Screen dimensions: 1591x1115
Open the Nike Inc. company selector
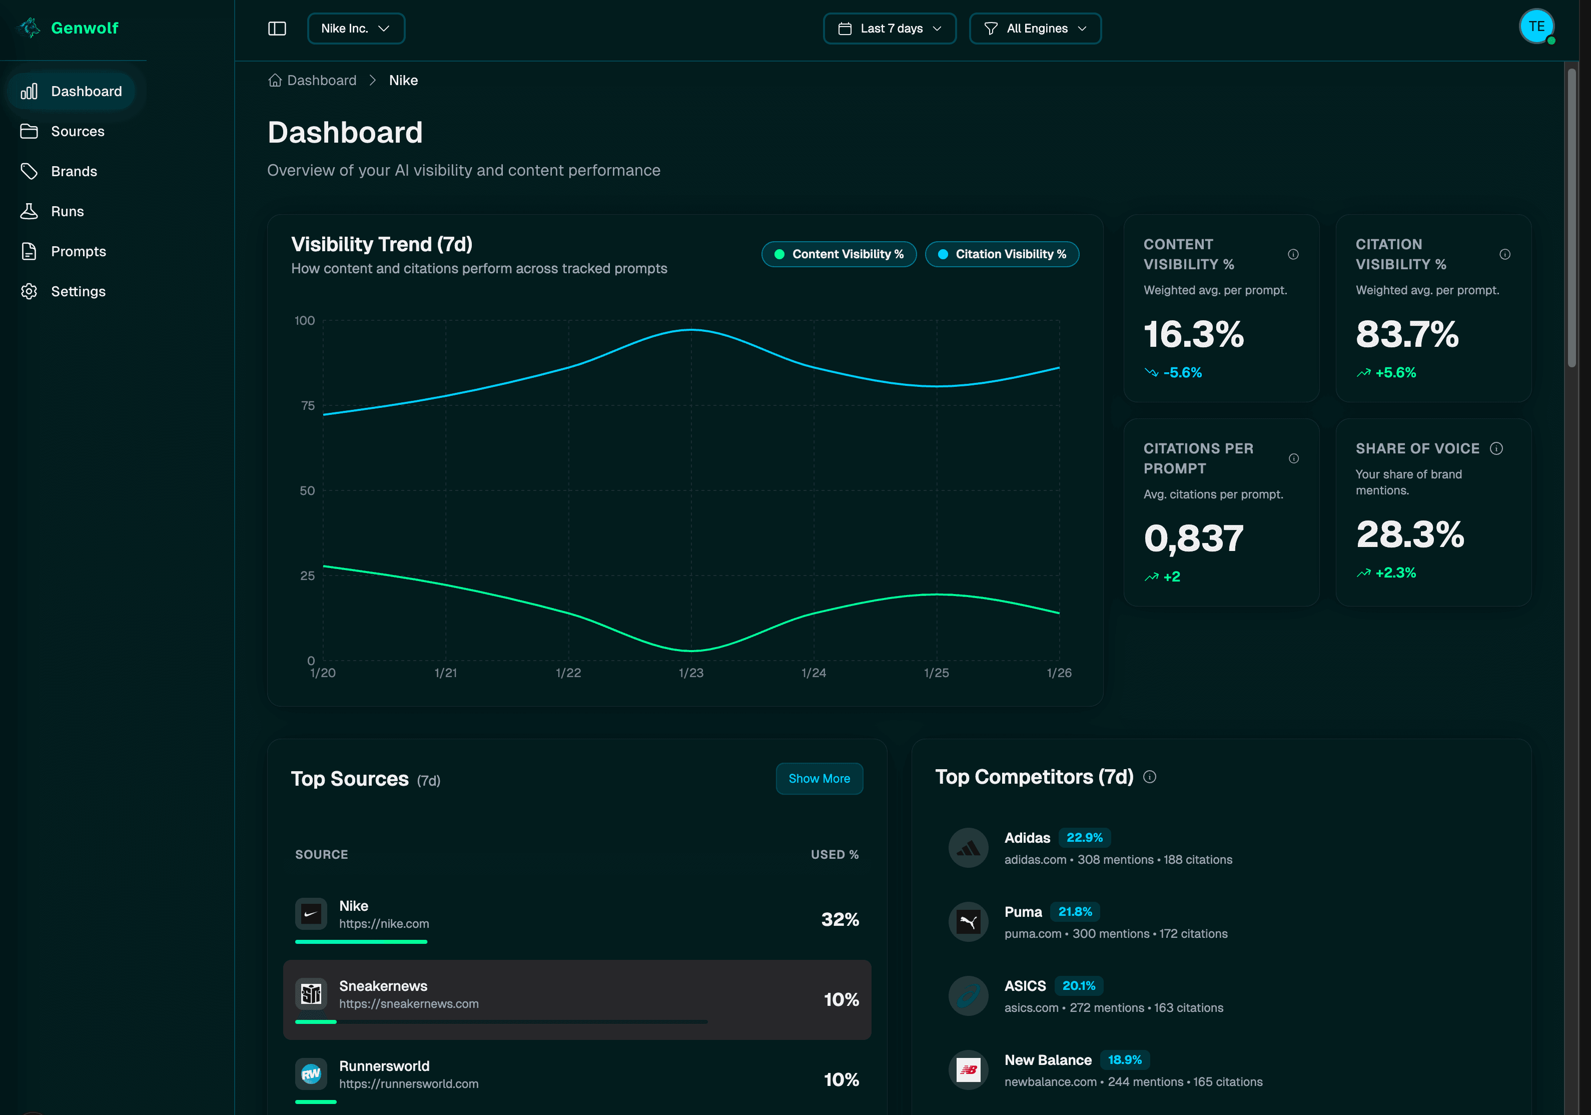(x=356, y=28)
